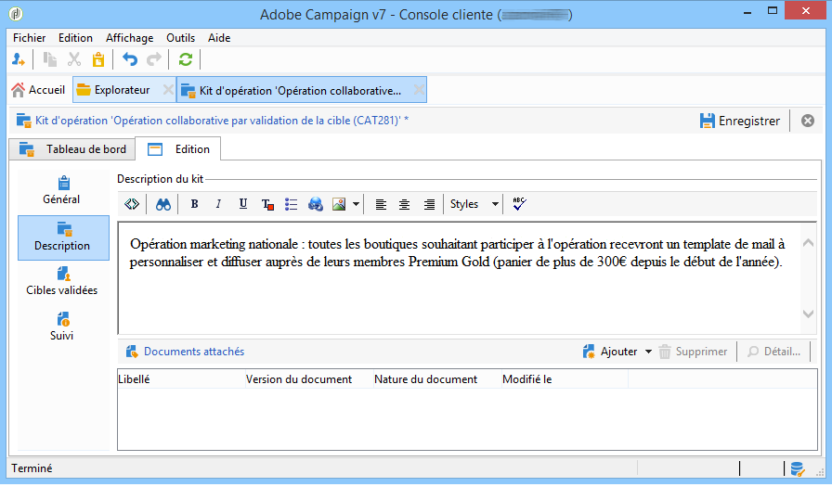
Task: Click the Documents attachés link
Action: point(194,352)
